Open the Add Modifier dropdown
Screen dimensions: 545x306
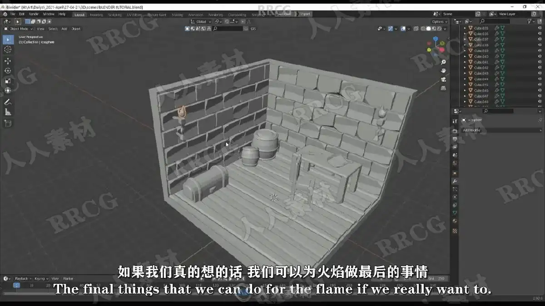coord(501,130)
